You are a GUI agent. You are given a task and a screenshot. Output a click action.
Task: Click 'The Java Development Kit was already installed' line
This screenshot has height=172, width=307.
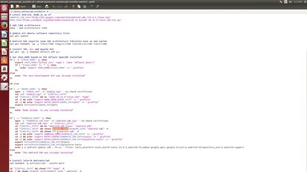pyautogui.click(x=50, y=75)
